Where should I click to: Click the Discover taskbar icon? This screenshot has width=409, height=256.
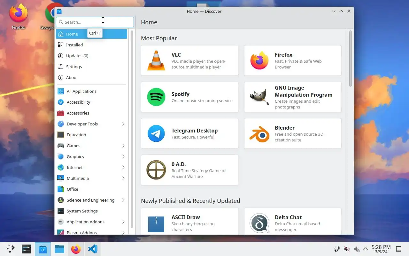pos(43,249)
